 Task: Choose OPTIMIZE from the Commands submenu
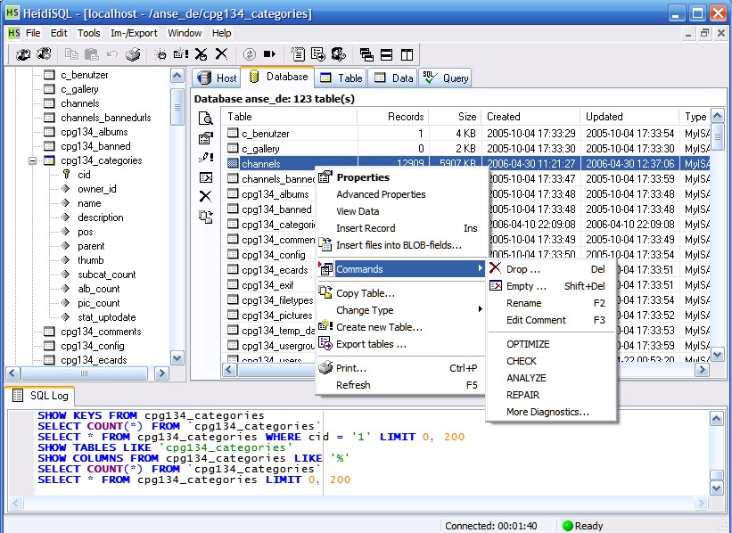tap(528, 344)
